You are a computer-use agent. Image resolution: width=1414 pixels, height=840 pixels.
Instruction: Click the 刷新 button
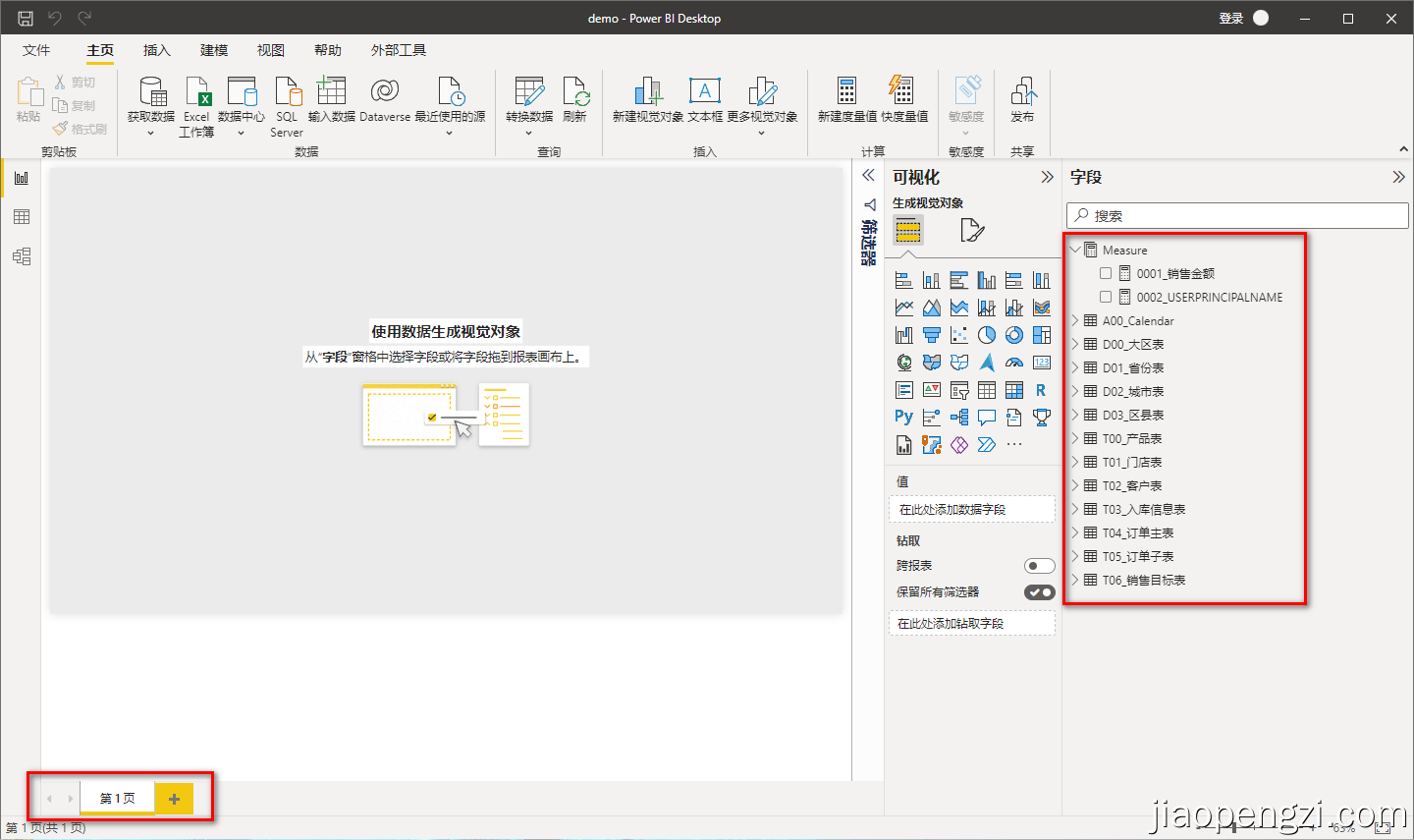click(x=574, y=100)
